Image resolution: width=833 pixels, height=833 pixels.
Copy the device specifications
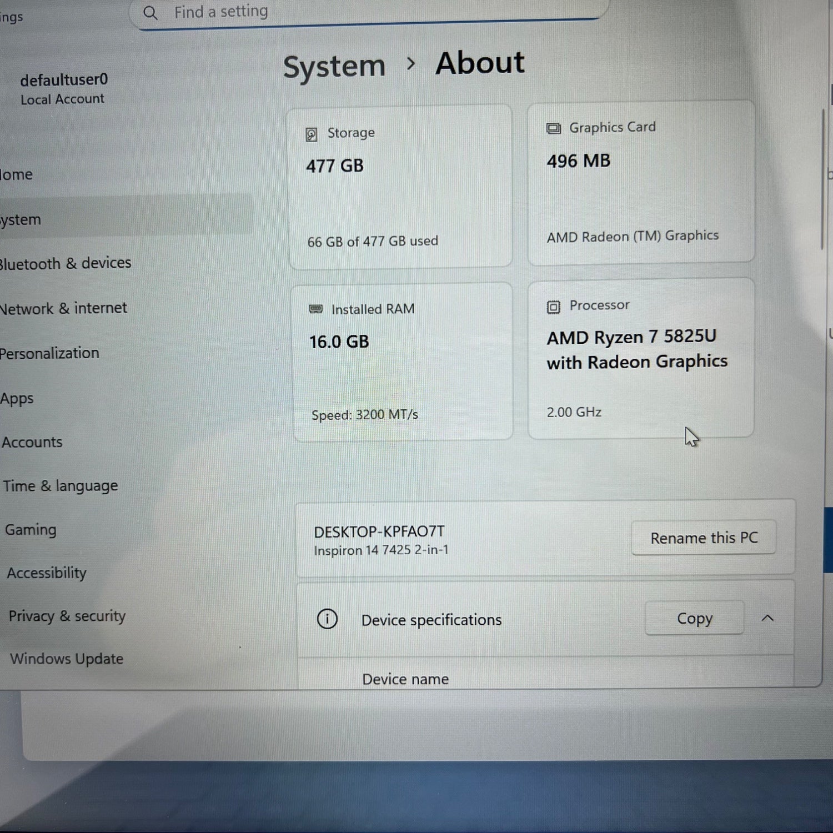coord(694,618)
